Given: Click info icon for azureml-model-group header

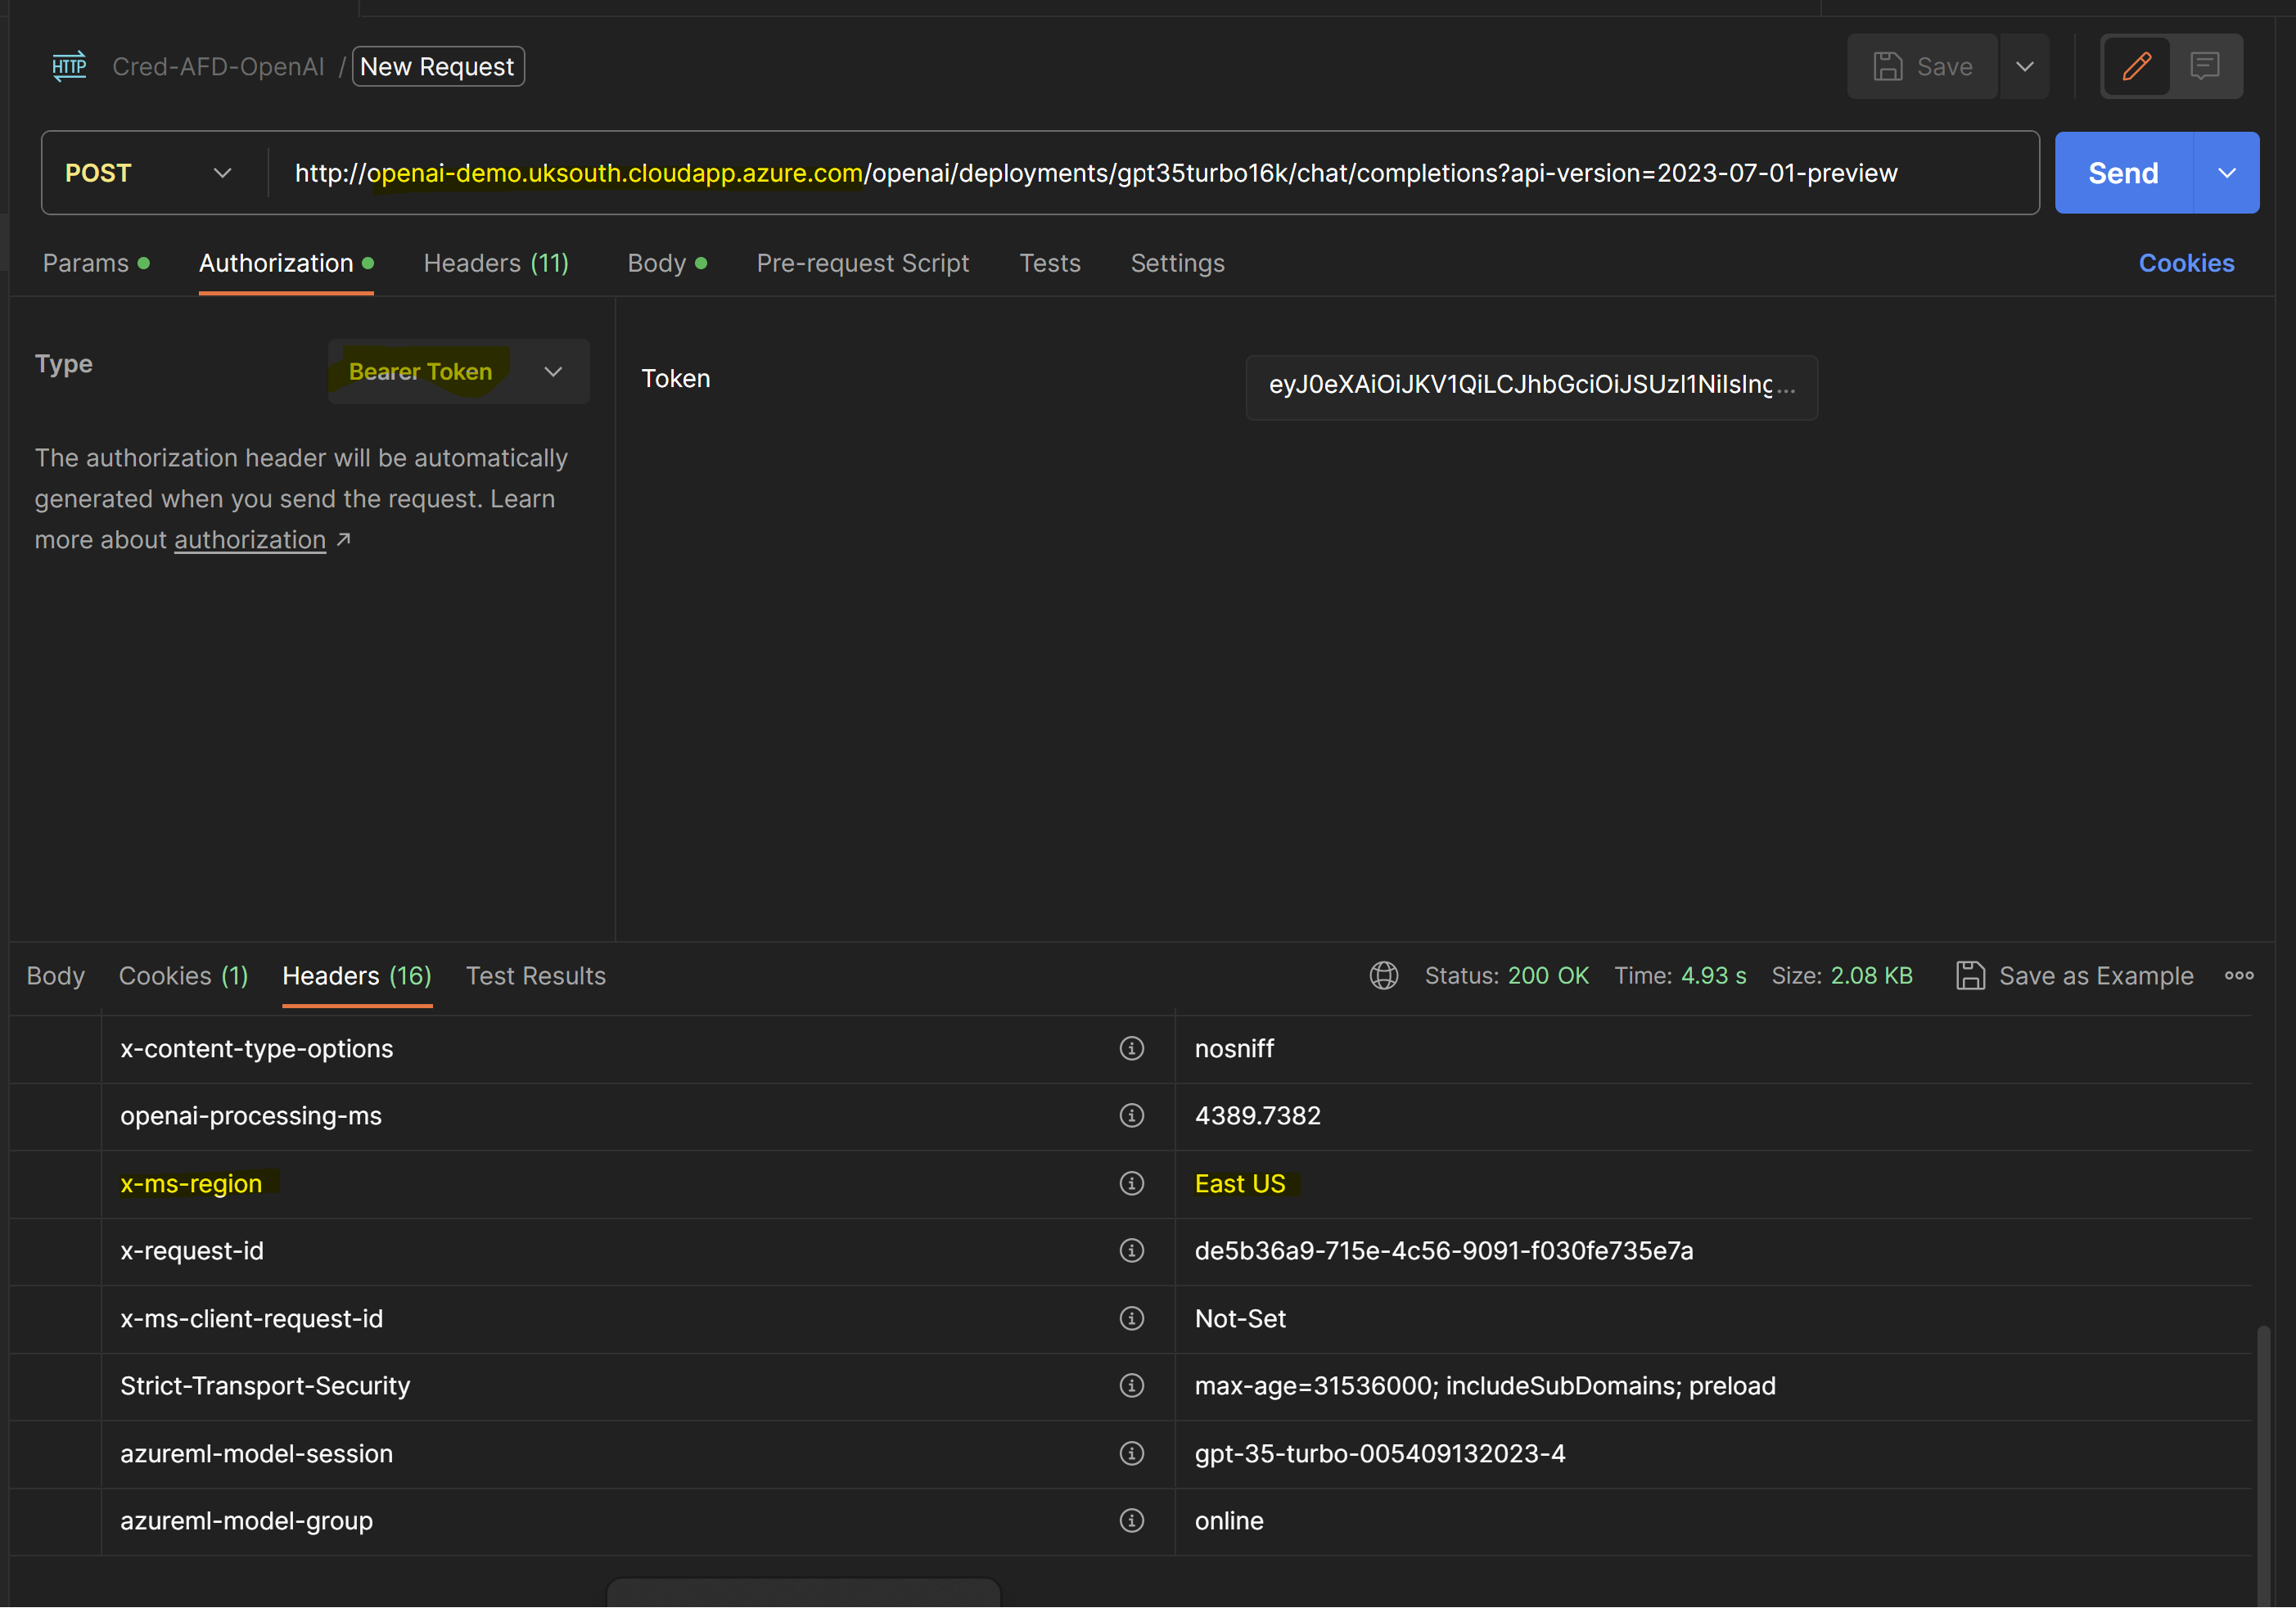Looking at the screenshot, I should (x=1131, y=1520).
